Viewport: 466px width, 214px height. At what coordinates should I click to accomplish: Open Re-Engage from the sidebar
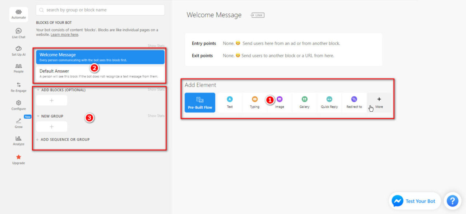coord(19,87)
